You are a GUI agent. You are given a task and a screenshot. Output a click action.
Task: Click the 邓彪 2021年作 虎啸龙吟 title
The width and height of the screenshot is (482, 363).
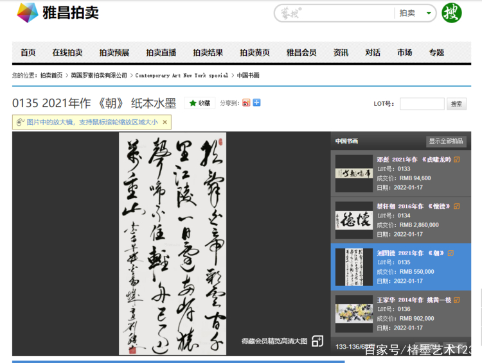tap(414, 160)
